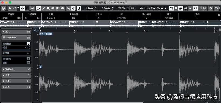Click the 02 clip selector field

(186, 8)
